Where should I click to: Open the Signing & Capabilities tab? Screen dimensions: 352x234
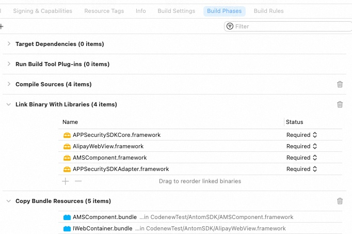[42, 11]
